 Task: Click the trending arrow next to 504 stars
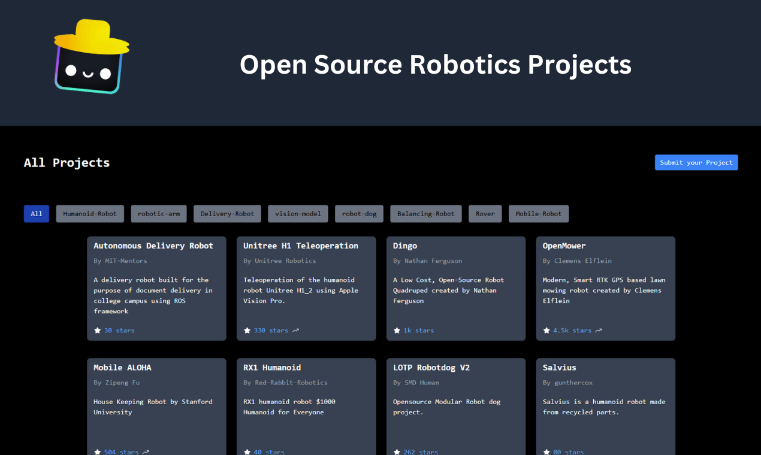pyautogui.click(x=146, y=452)
